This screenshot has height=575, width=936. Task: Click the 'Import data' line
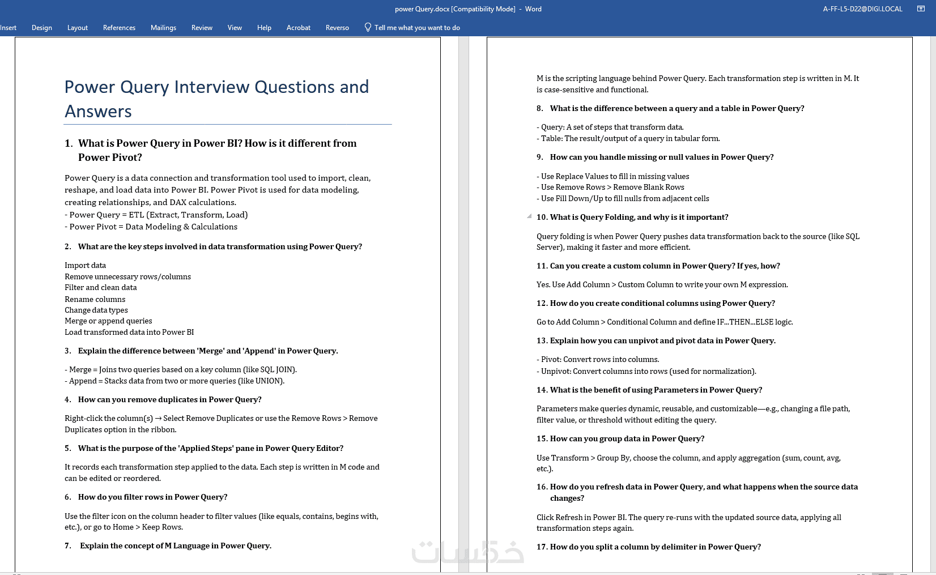(85, 265)
